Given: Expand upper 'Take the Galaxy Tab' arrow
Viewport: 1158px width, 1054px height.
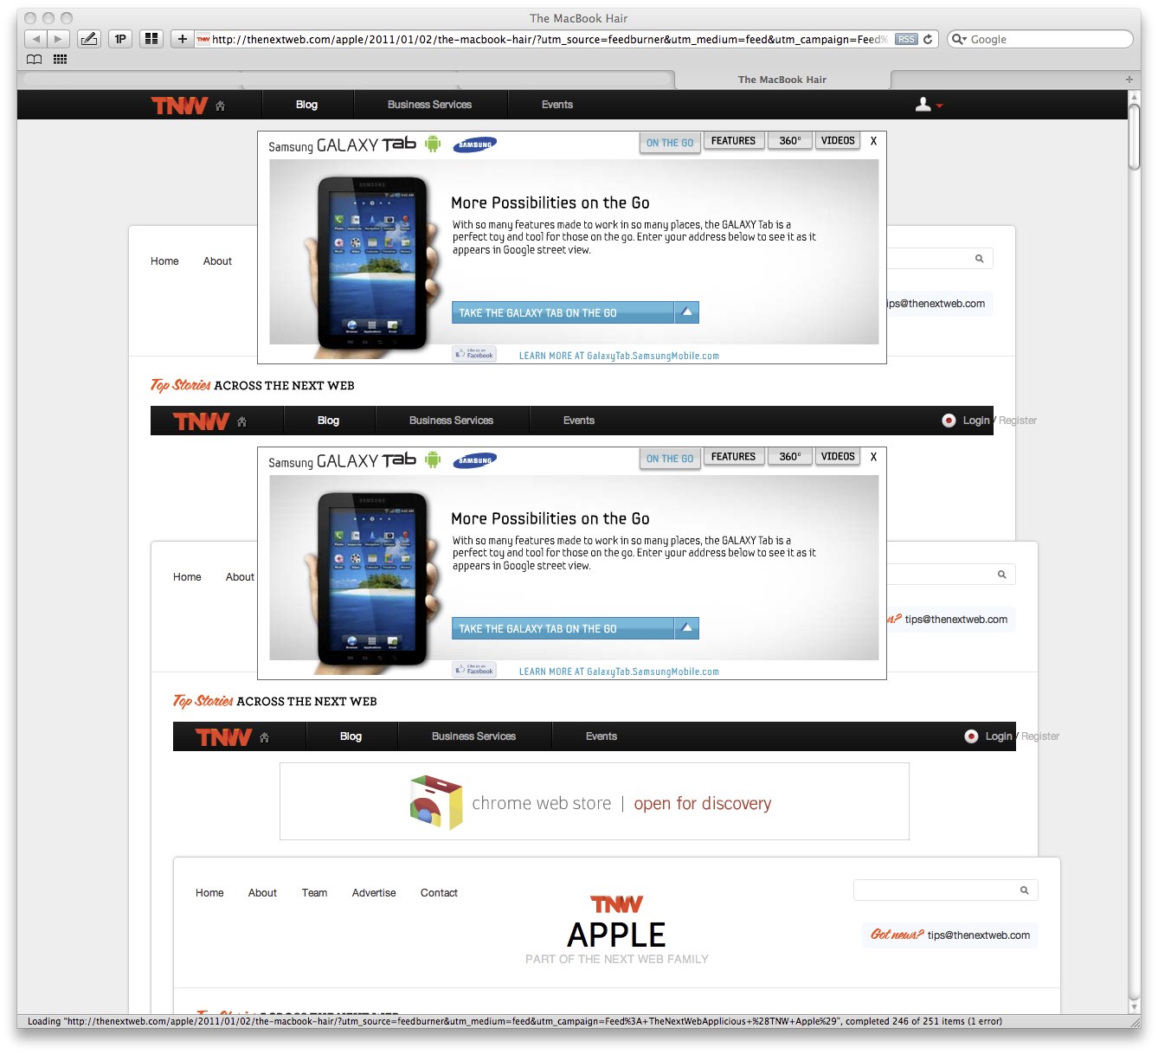Looking at the screenshot, I should (x=686, y=312).
